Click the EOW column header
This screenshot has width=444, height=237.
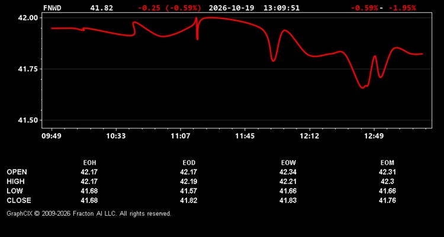point(288,163)
